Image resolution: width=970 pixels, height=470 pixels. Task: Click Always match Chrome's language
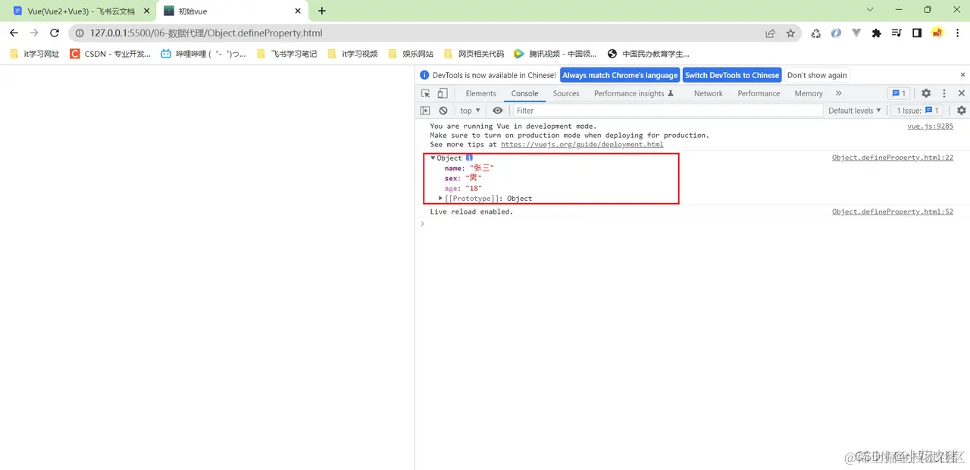[620, 75]
